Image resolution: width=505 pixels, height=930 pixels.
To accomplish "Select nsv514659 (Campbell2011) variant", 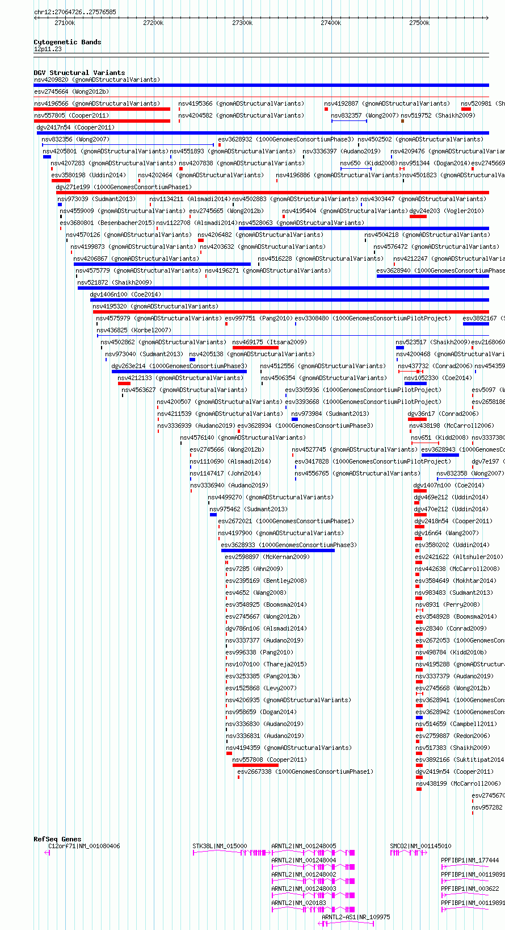I will pos(419,729).
